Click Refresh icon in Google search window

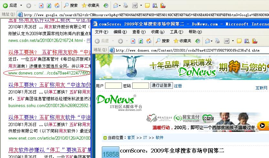click(x=49, y=6)
